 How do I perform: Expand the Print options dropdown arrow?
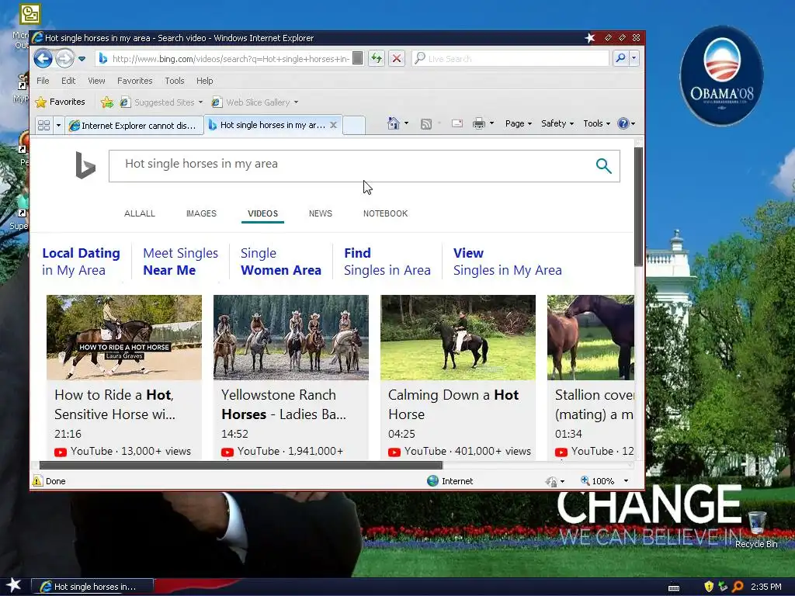(491, 123)
